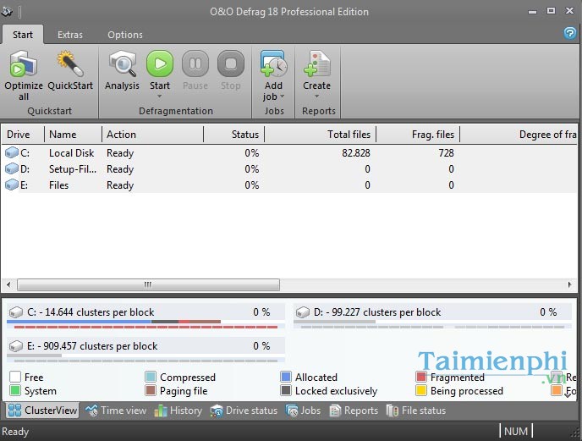
Task: Click the scroll left arrow of drive list
Action: [x=8, y=284]
